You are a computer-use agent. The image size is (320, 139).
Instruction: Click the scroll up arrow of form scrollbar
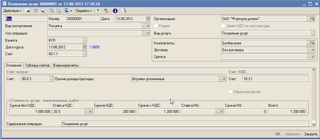click(314, 70)
